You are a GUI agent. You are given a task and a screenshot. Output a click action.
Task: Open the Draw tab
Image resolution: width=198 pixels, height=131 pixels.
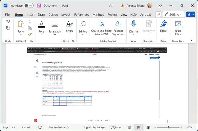(42, 15)
